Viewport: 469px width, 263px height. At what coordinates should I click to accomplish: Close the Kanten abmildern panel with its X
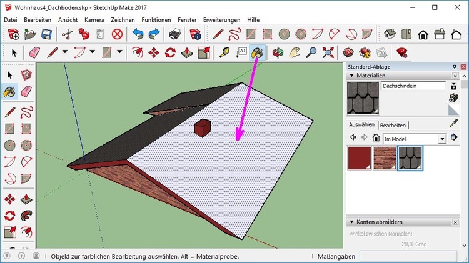(455, 222)
